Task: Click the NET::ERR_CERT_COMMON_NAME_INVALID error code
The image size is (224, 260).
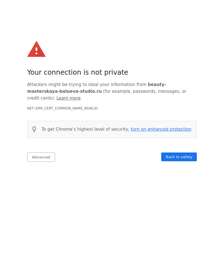Action: click(x=62, y=108)
